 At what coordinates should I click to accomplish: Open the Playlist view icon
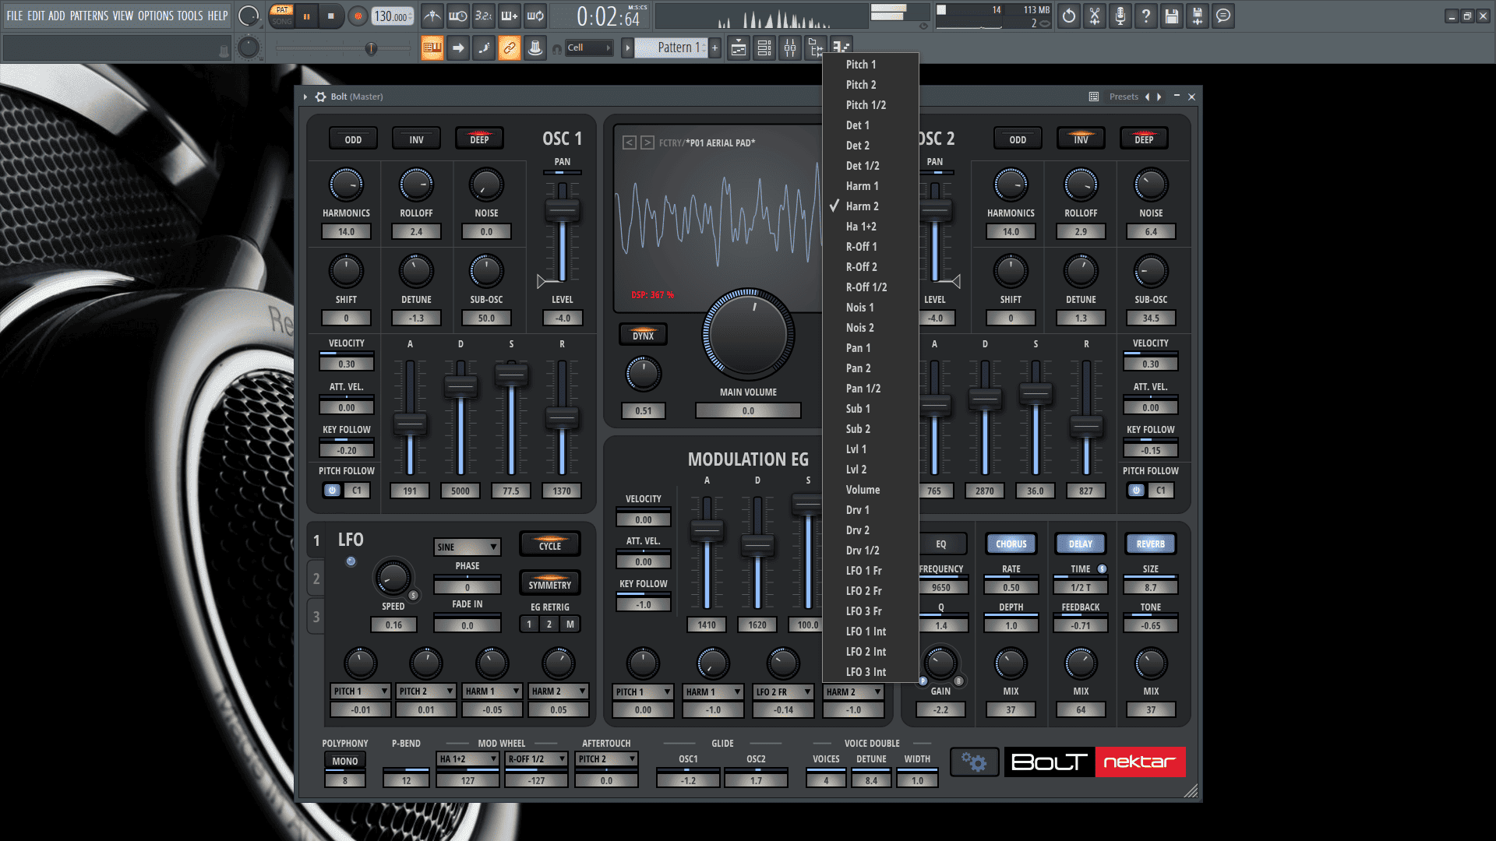[x=739, y=48]
